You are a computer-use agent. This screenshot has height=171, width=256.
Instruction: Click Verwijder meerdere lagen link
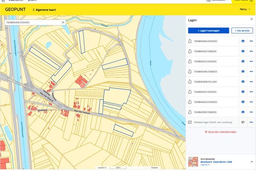[x=220, y=132]
